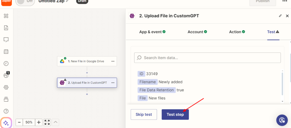Open the calendar icon in left sidebar
Viewport: 291px width, 128px height.
click(x=6, y=52)
